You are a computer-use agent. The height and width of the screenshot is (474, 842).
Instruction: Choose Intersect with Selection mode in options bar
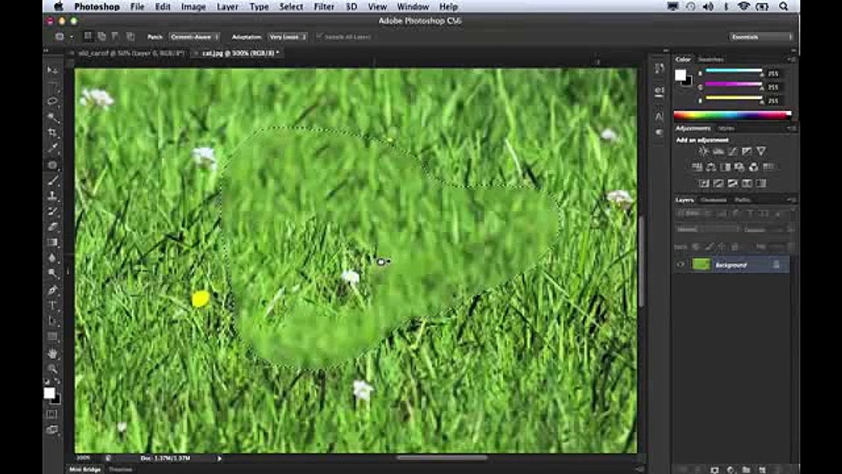pos(130,37)
